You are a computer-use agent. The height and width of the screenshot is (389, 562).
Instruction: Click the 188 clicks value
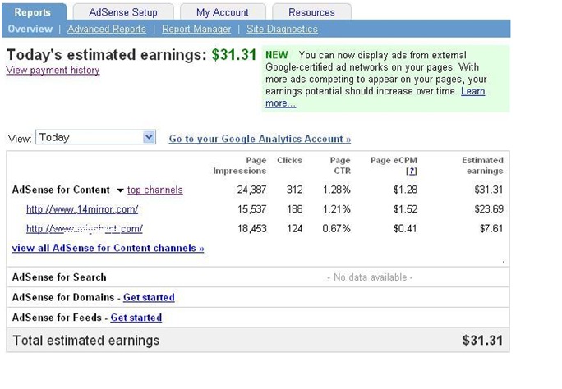pyautogui.click(x=294, y=209)
